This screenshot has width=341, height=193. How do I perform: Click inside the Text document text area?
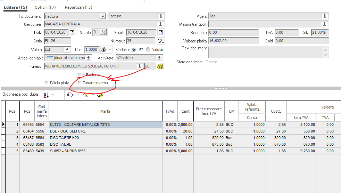(x=266, y=52)
